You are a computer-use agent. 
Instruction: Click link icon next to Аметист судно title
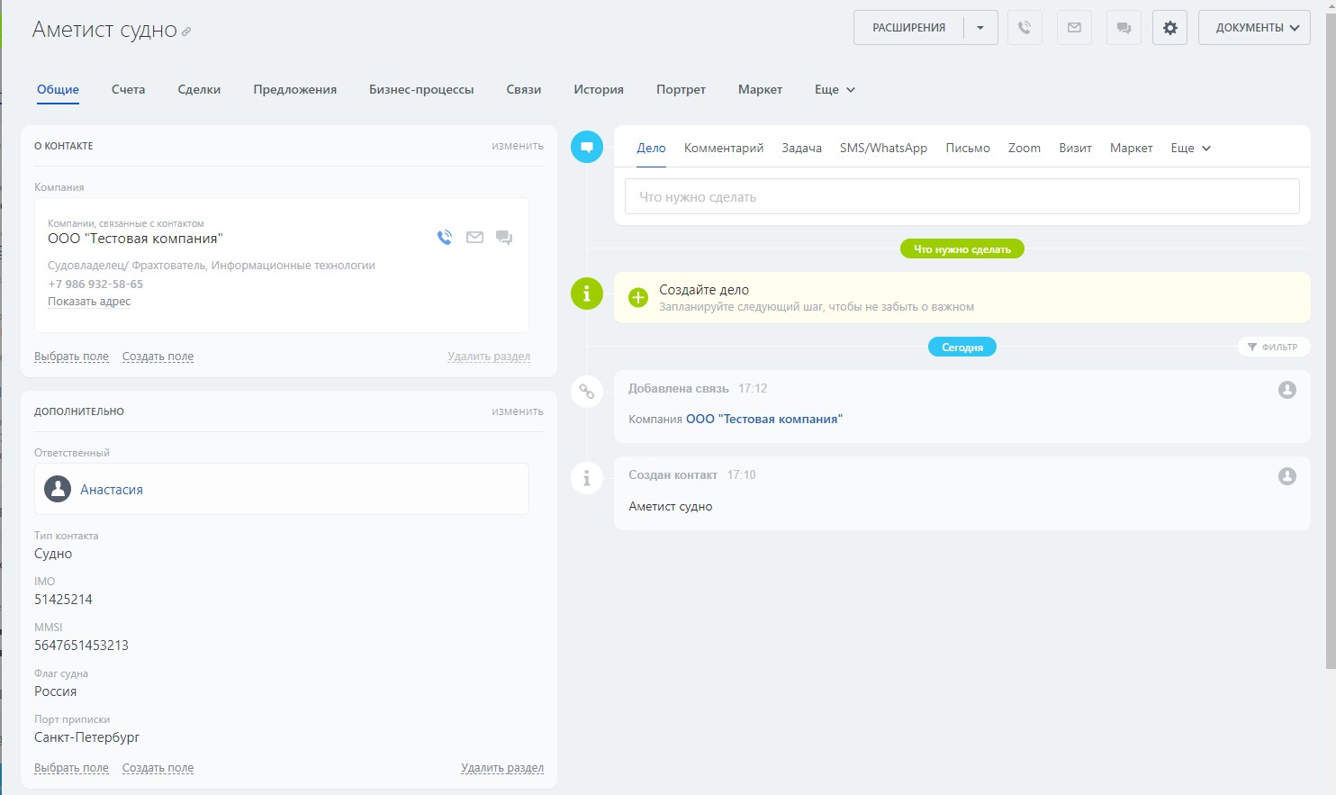point(186,32)
